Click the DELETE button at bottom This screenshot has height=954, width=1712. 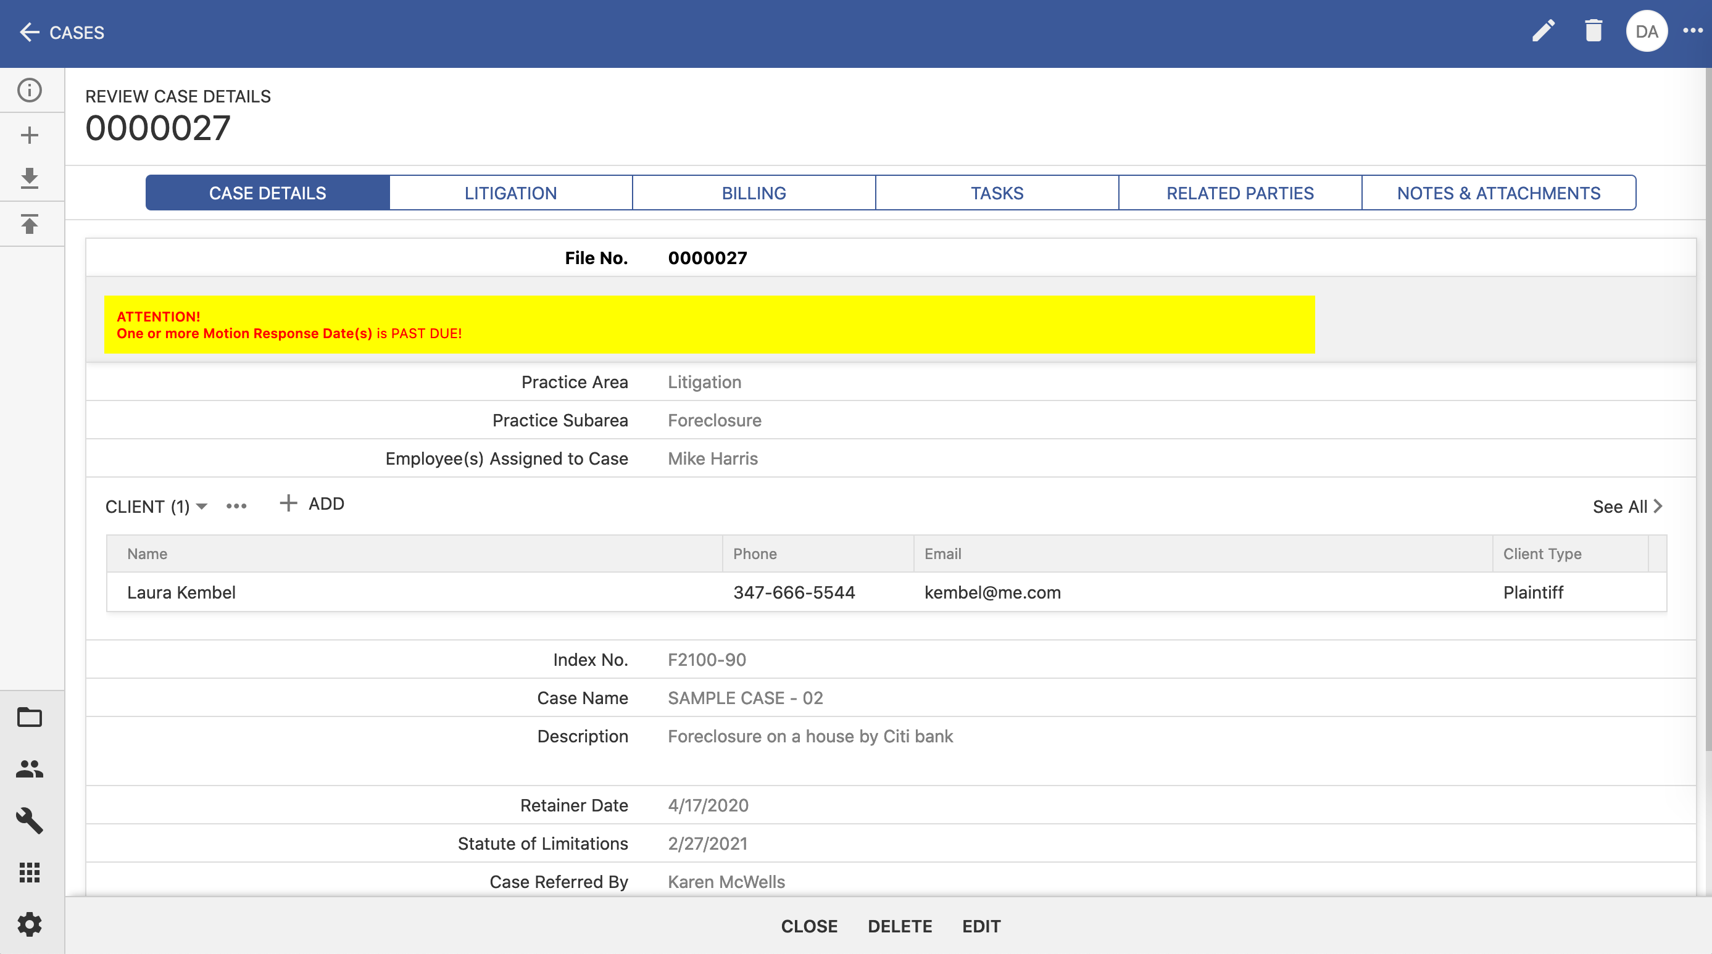(900, 926)
